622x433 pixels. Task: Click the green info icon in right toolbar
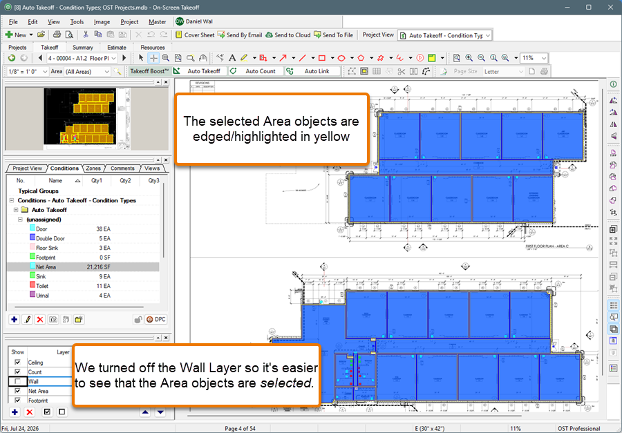[613, 84]
